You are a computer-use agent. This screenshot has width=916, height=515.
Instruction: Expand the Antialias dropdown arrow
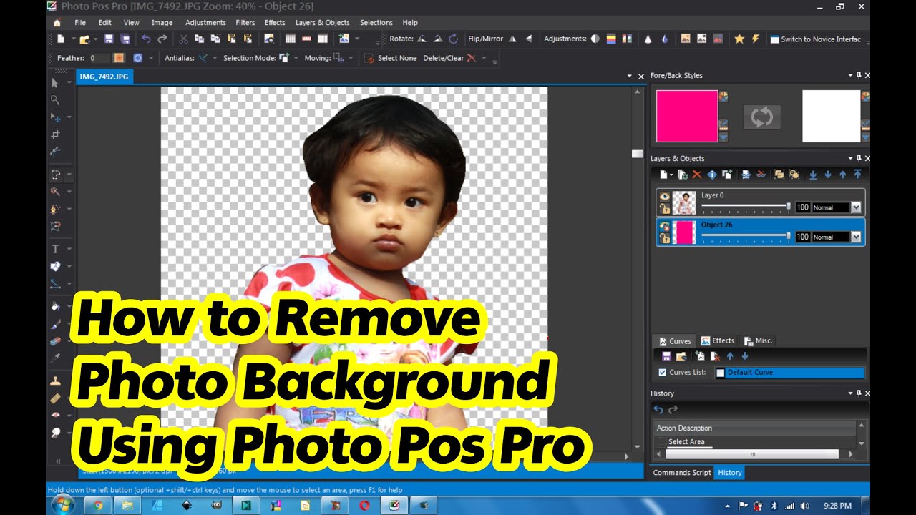215,58
